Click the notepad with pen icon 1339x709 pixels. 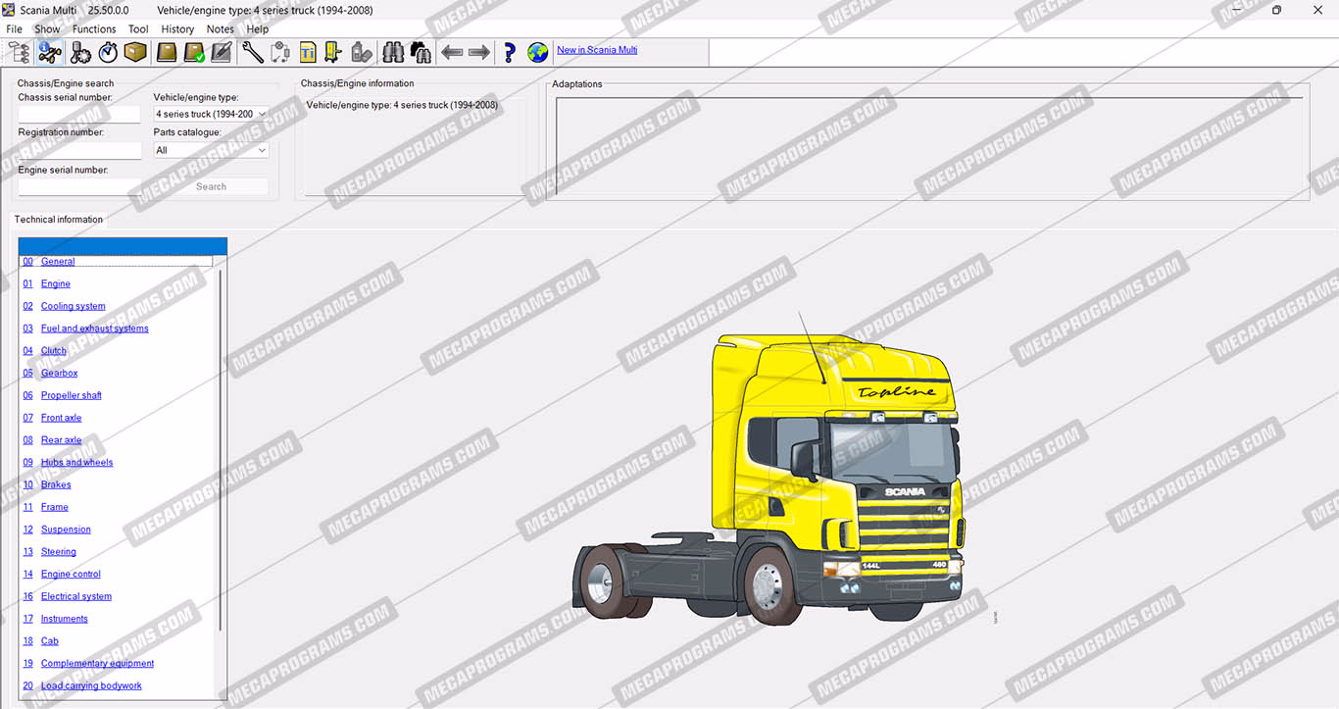[x=222, y=52]
